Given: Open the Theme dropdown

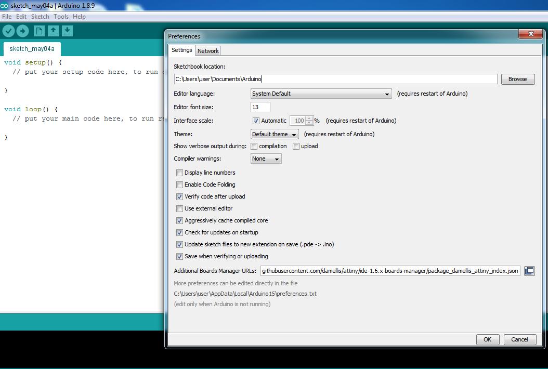Looking at the screenshot, I should (275, 134).
